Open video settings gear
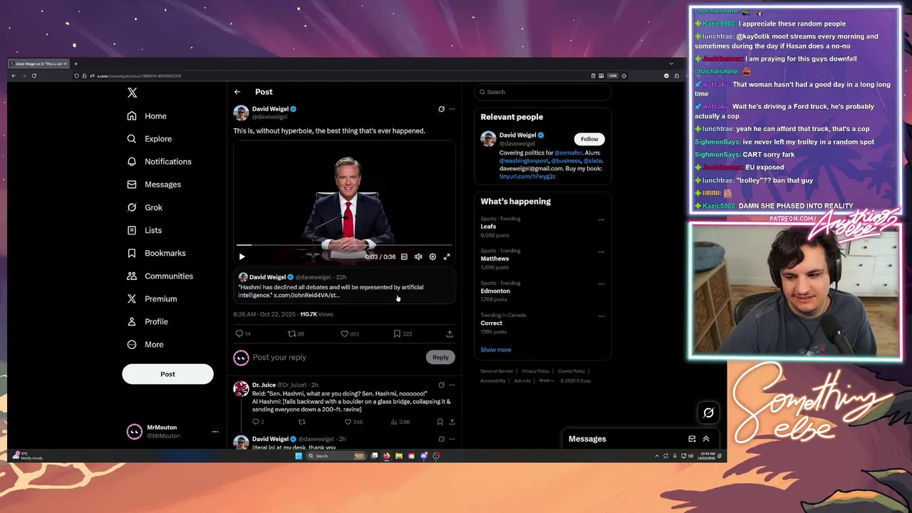This screenshot has height=513, width=912. click(x=432, y=256)
